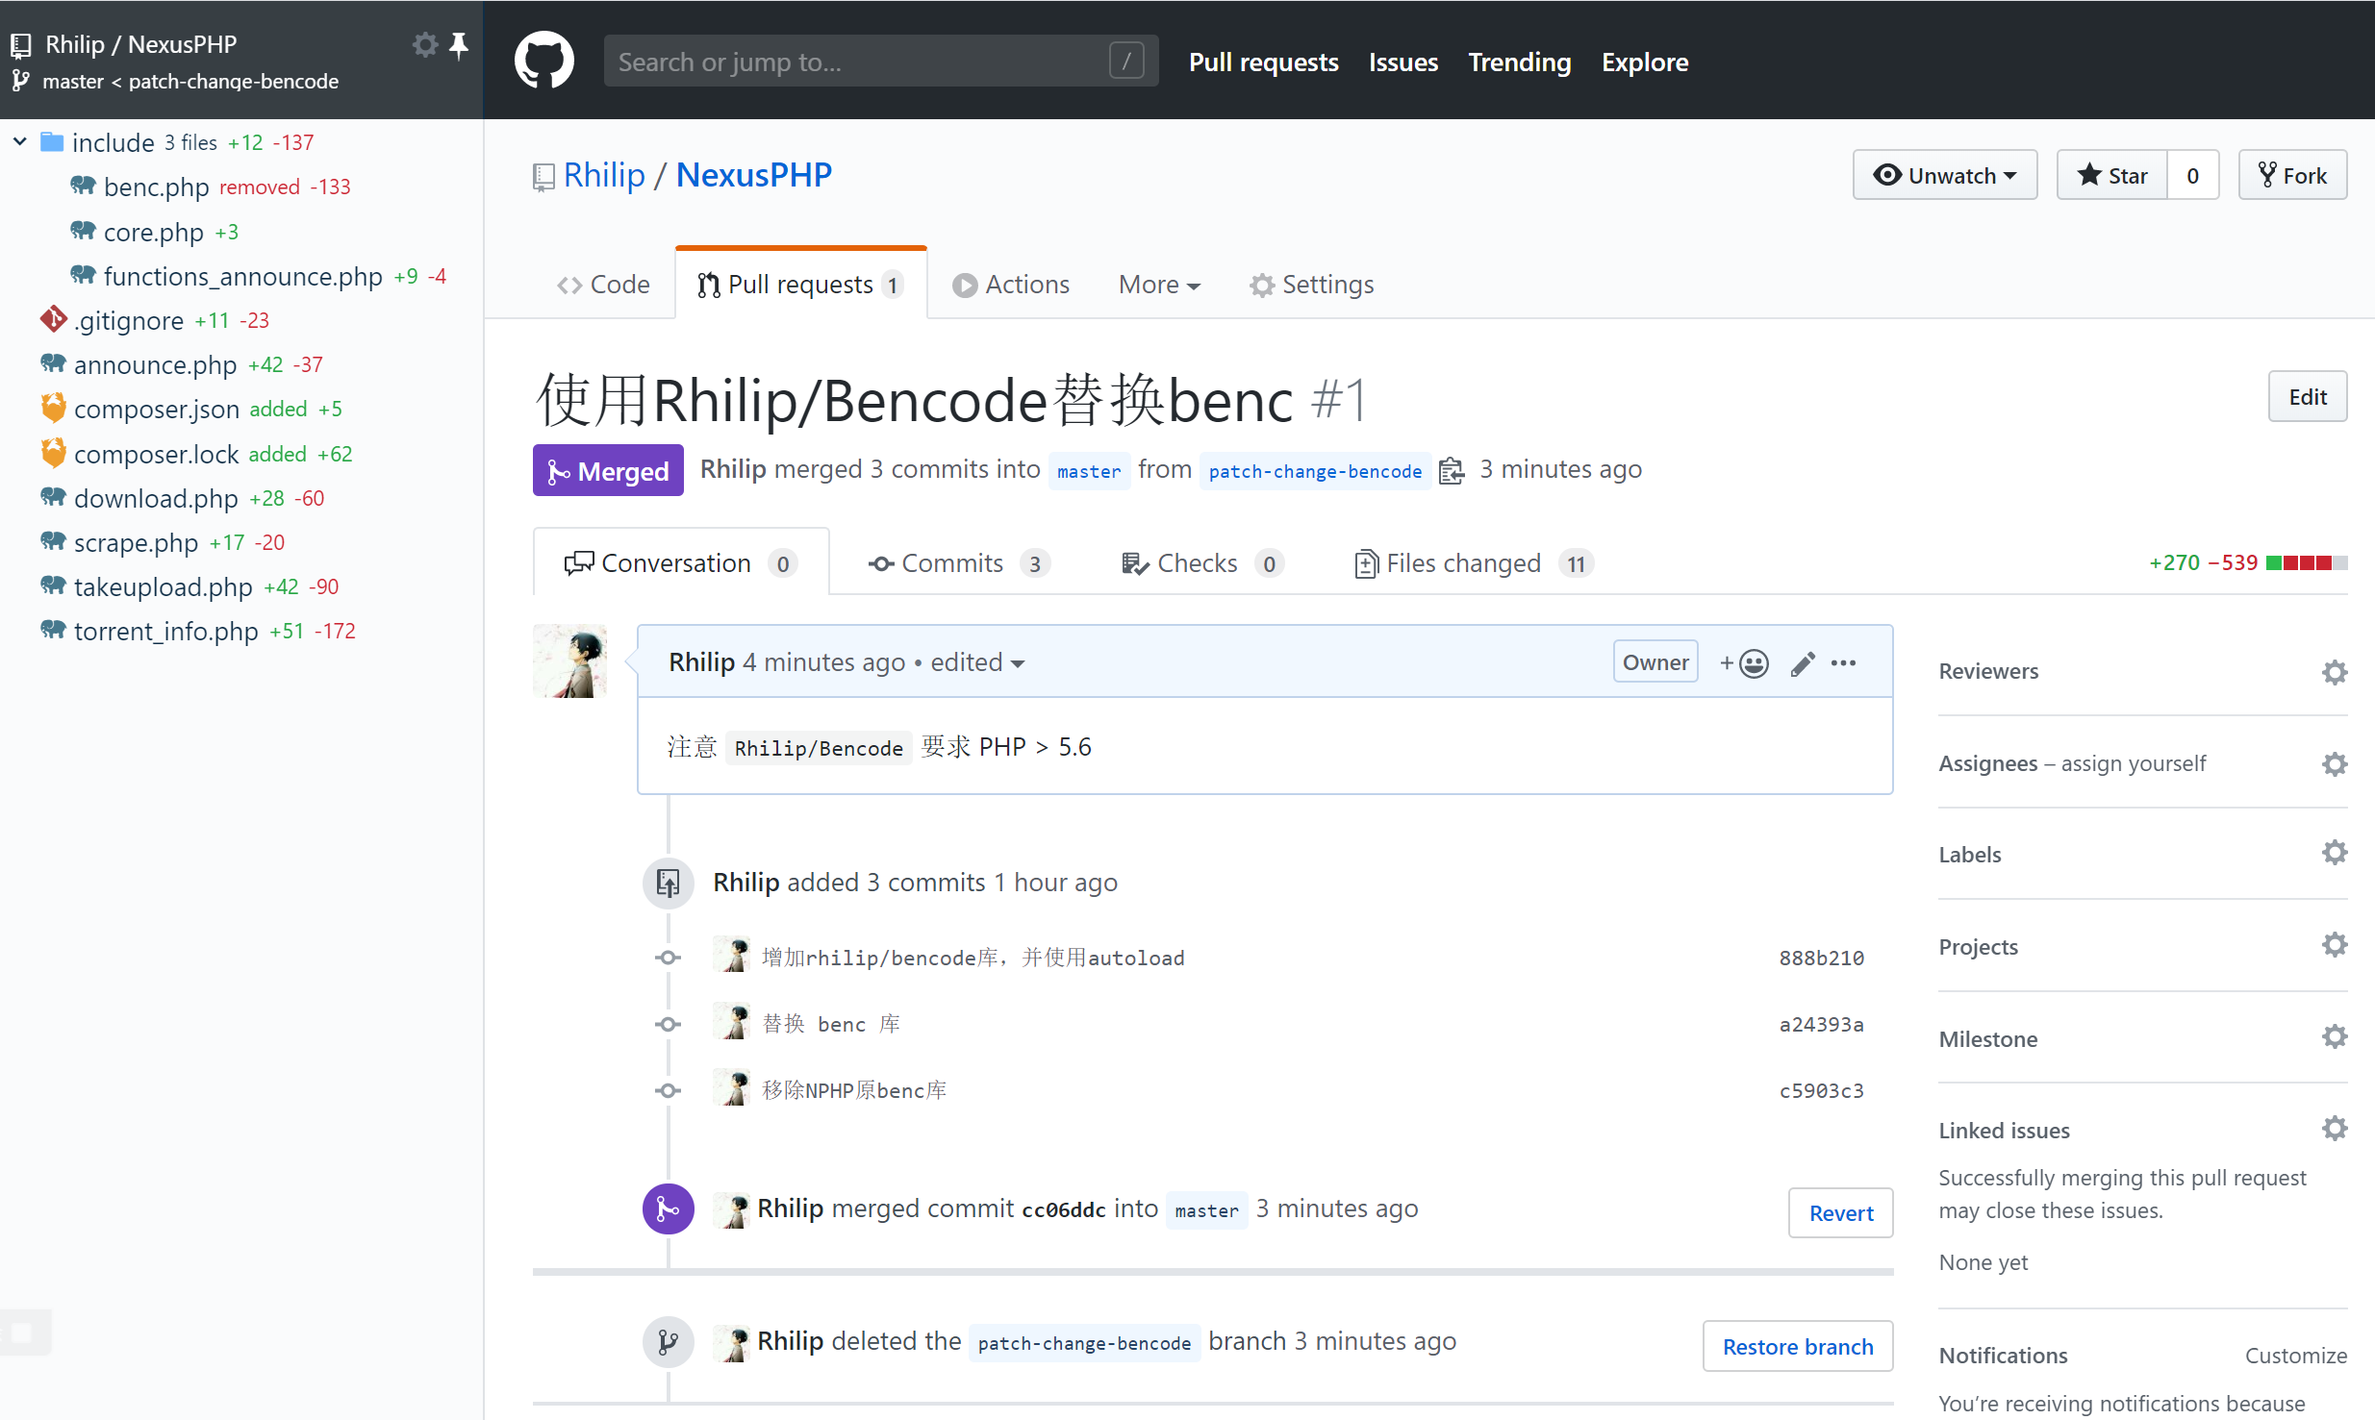Open announce.php in the file tree
The image size is (2375, 1420).
tap(155, 364)
